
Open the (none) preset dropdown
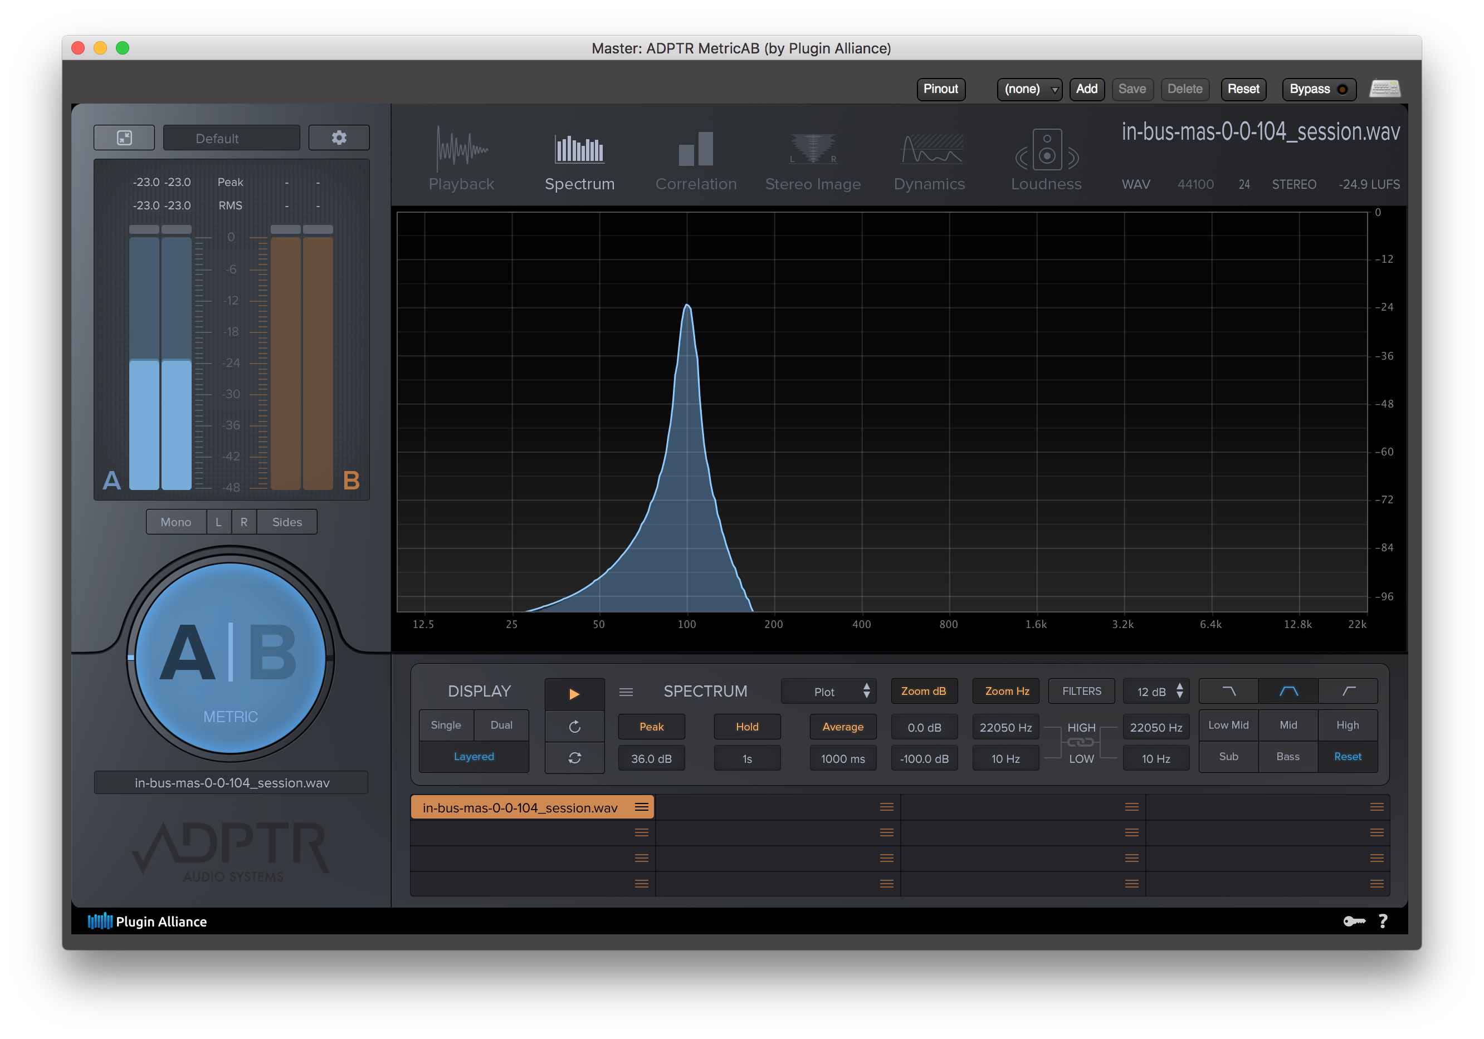[x=1029, y=89]
